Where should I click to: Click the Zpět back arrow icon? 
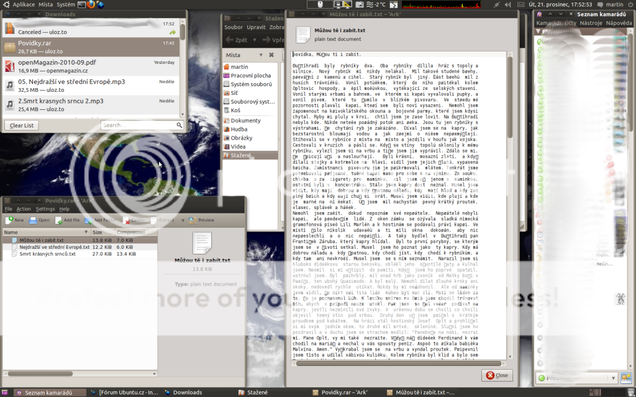229,40
